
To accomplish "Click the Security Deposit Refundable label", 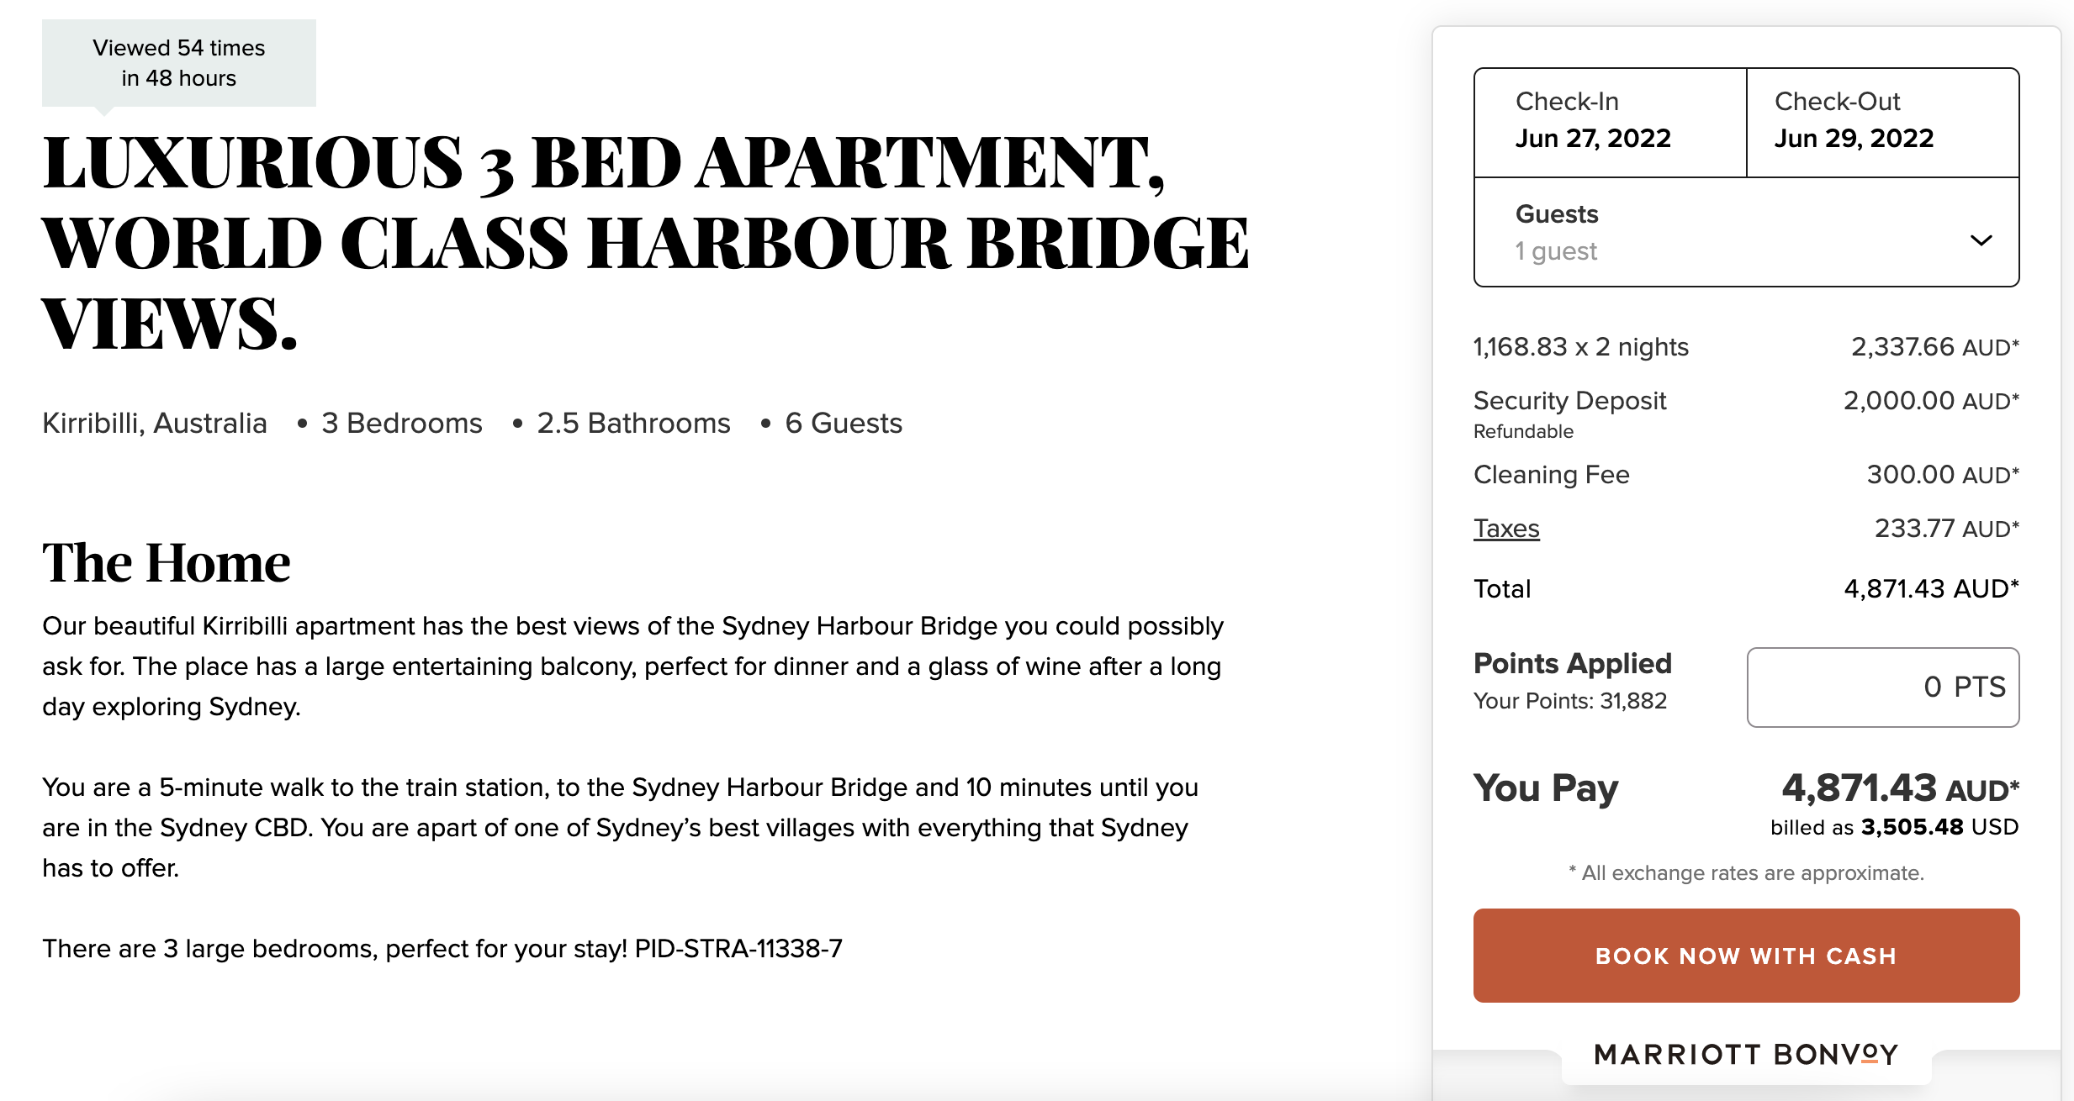I will tap(1569, 412).
